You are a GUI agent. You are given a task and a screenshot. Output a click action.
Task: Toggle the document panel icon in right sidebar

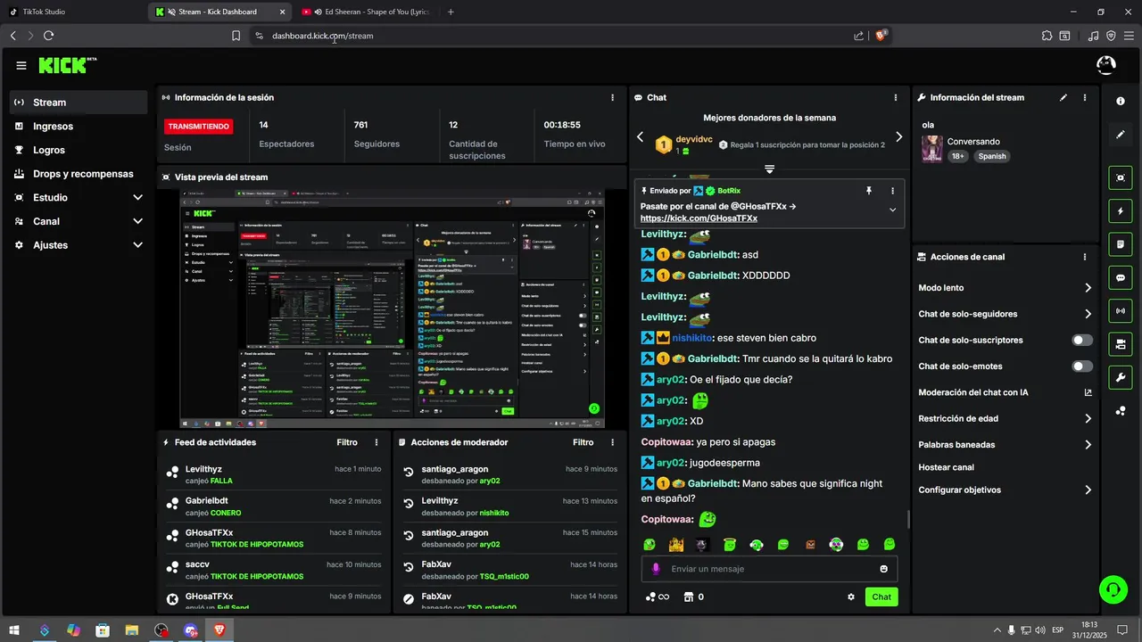coord(1121,244)
